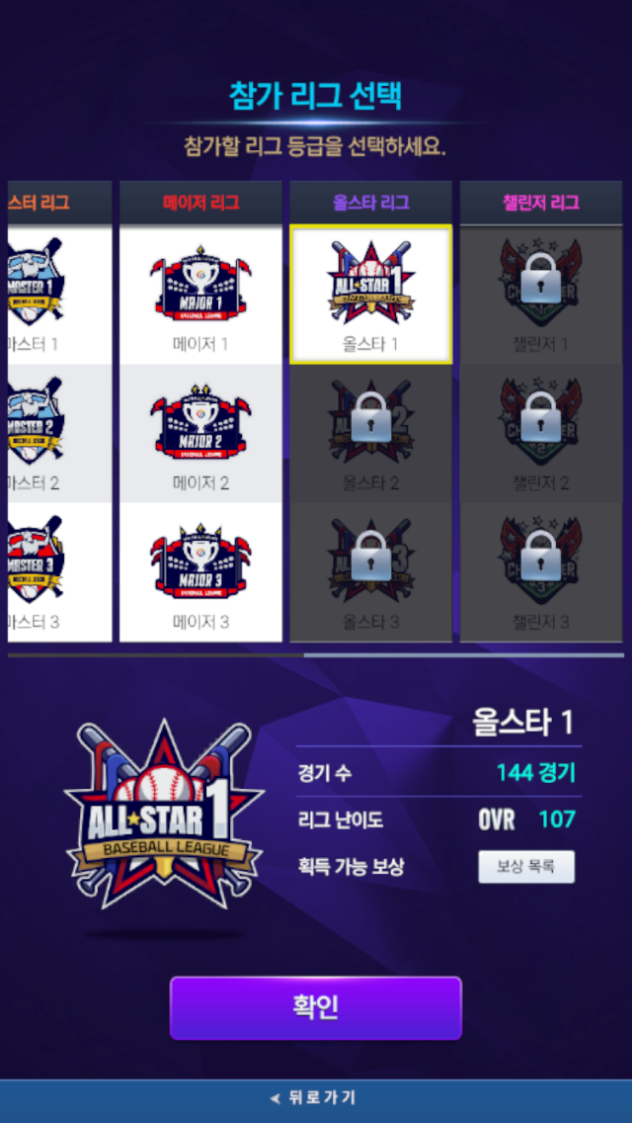Select the 메이저 1 league emblem
This screenshot has height=1123, width=632.
(200, 283)
